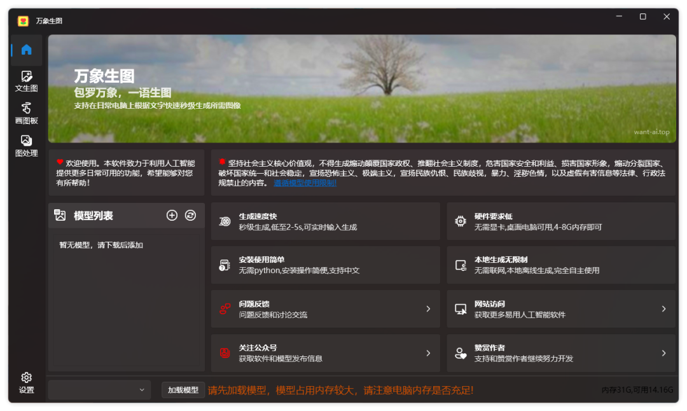Click the red 问题反馈 feedback icon
This screenshot has width=687, height=411.
(x=225, y=309)
